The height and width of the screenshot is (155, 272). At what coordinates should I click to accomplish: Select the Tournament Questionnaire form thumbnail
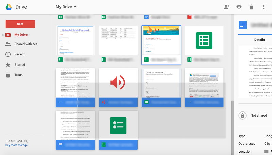[x=161, y=83]
